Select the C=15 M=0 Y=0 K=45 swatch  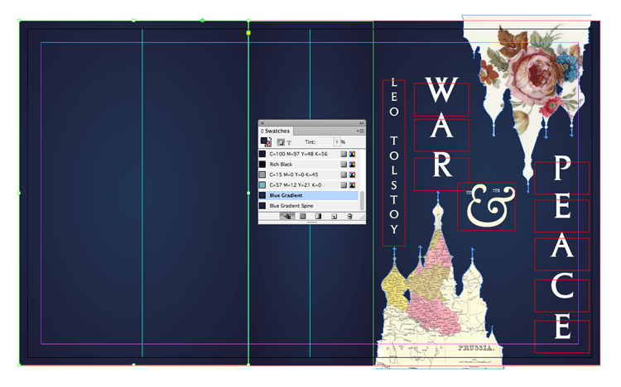click(309, 174)
